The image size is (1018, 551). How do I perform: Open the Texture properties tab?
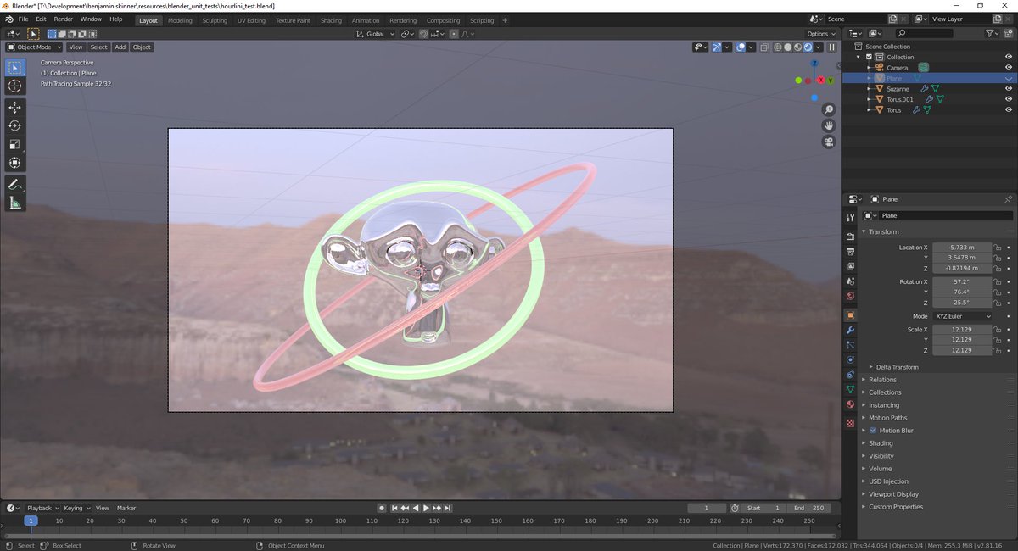coord(850,422)
